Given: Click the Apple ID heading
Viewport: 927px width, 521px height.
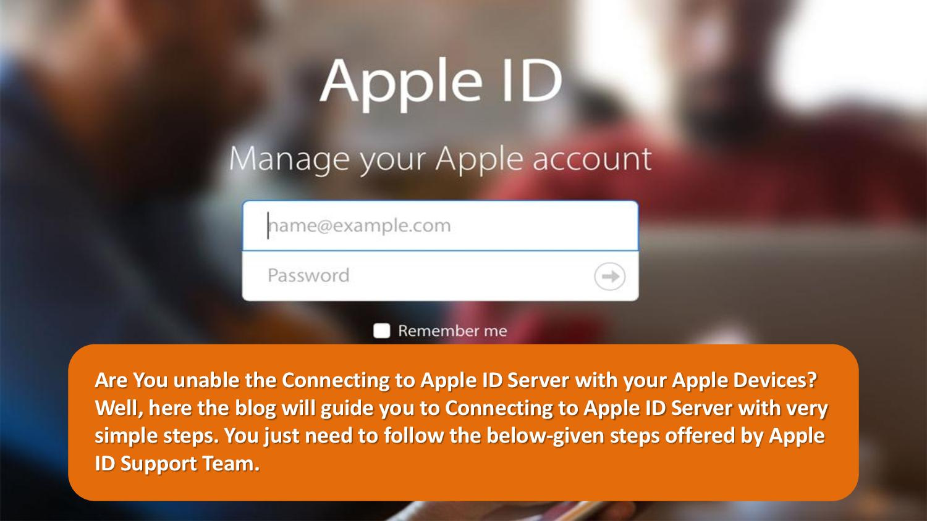Looking at the screenshot, I should [441, 81].
